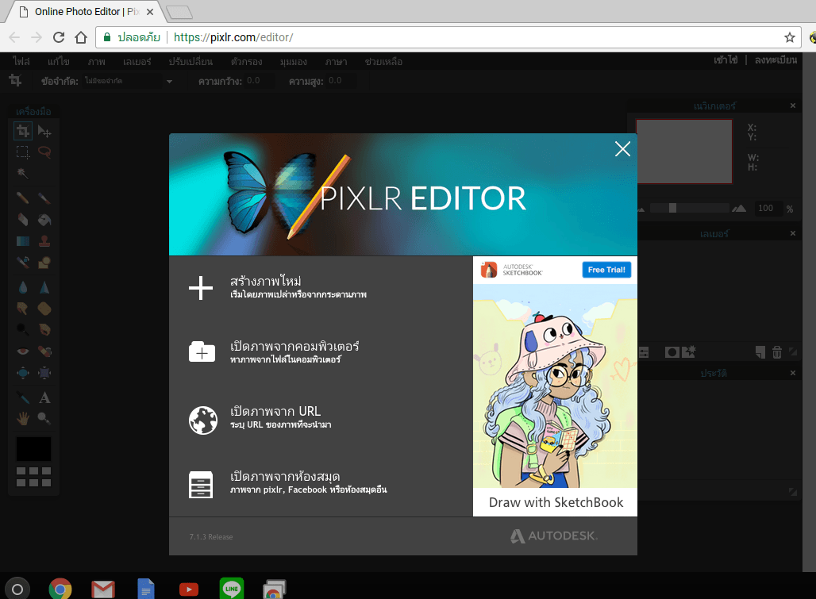Select the Eraser tool
This screenshot has width=816, height=599.
(23, 220)
